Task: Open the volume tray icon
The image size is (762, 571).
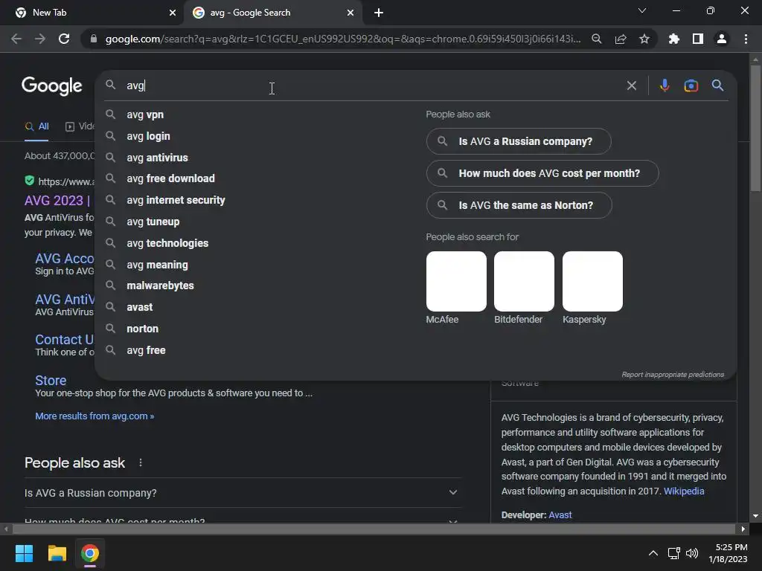Action: pos(692,553)
